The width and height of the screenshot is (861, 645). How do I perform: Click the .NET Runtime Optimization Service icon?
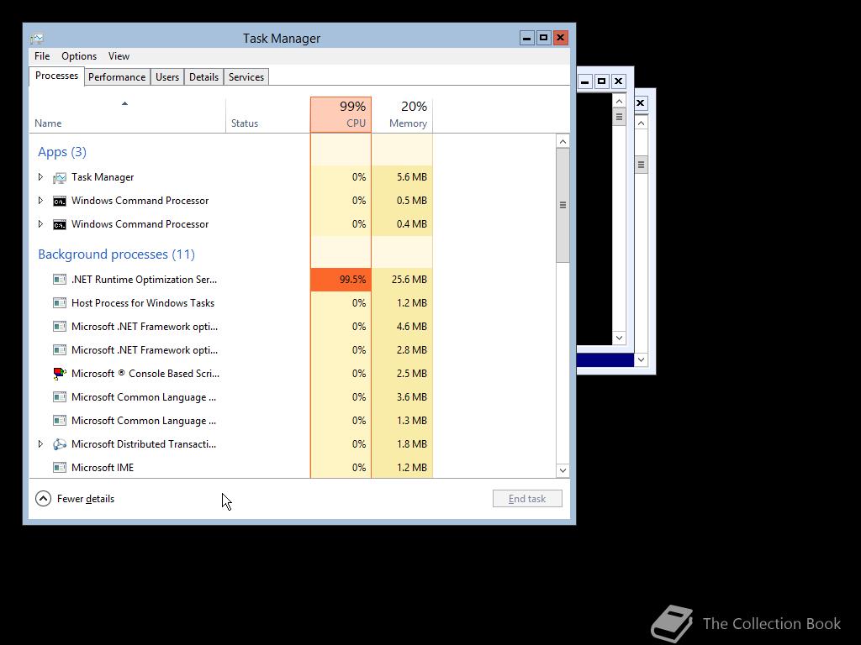tap(60, 280)
